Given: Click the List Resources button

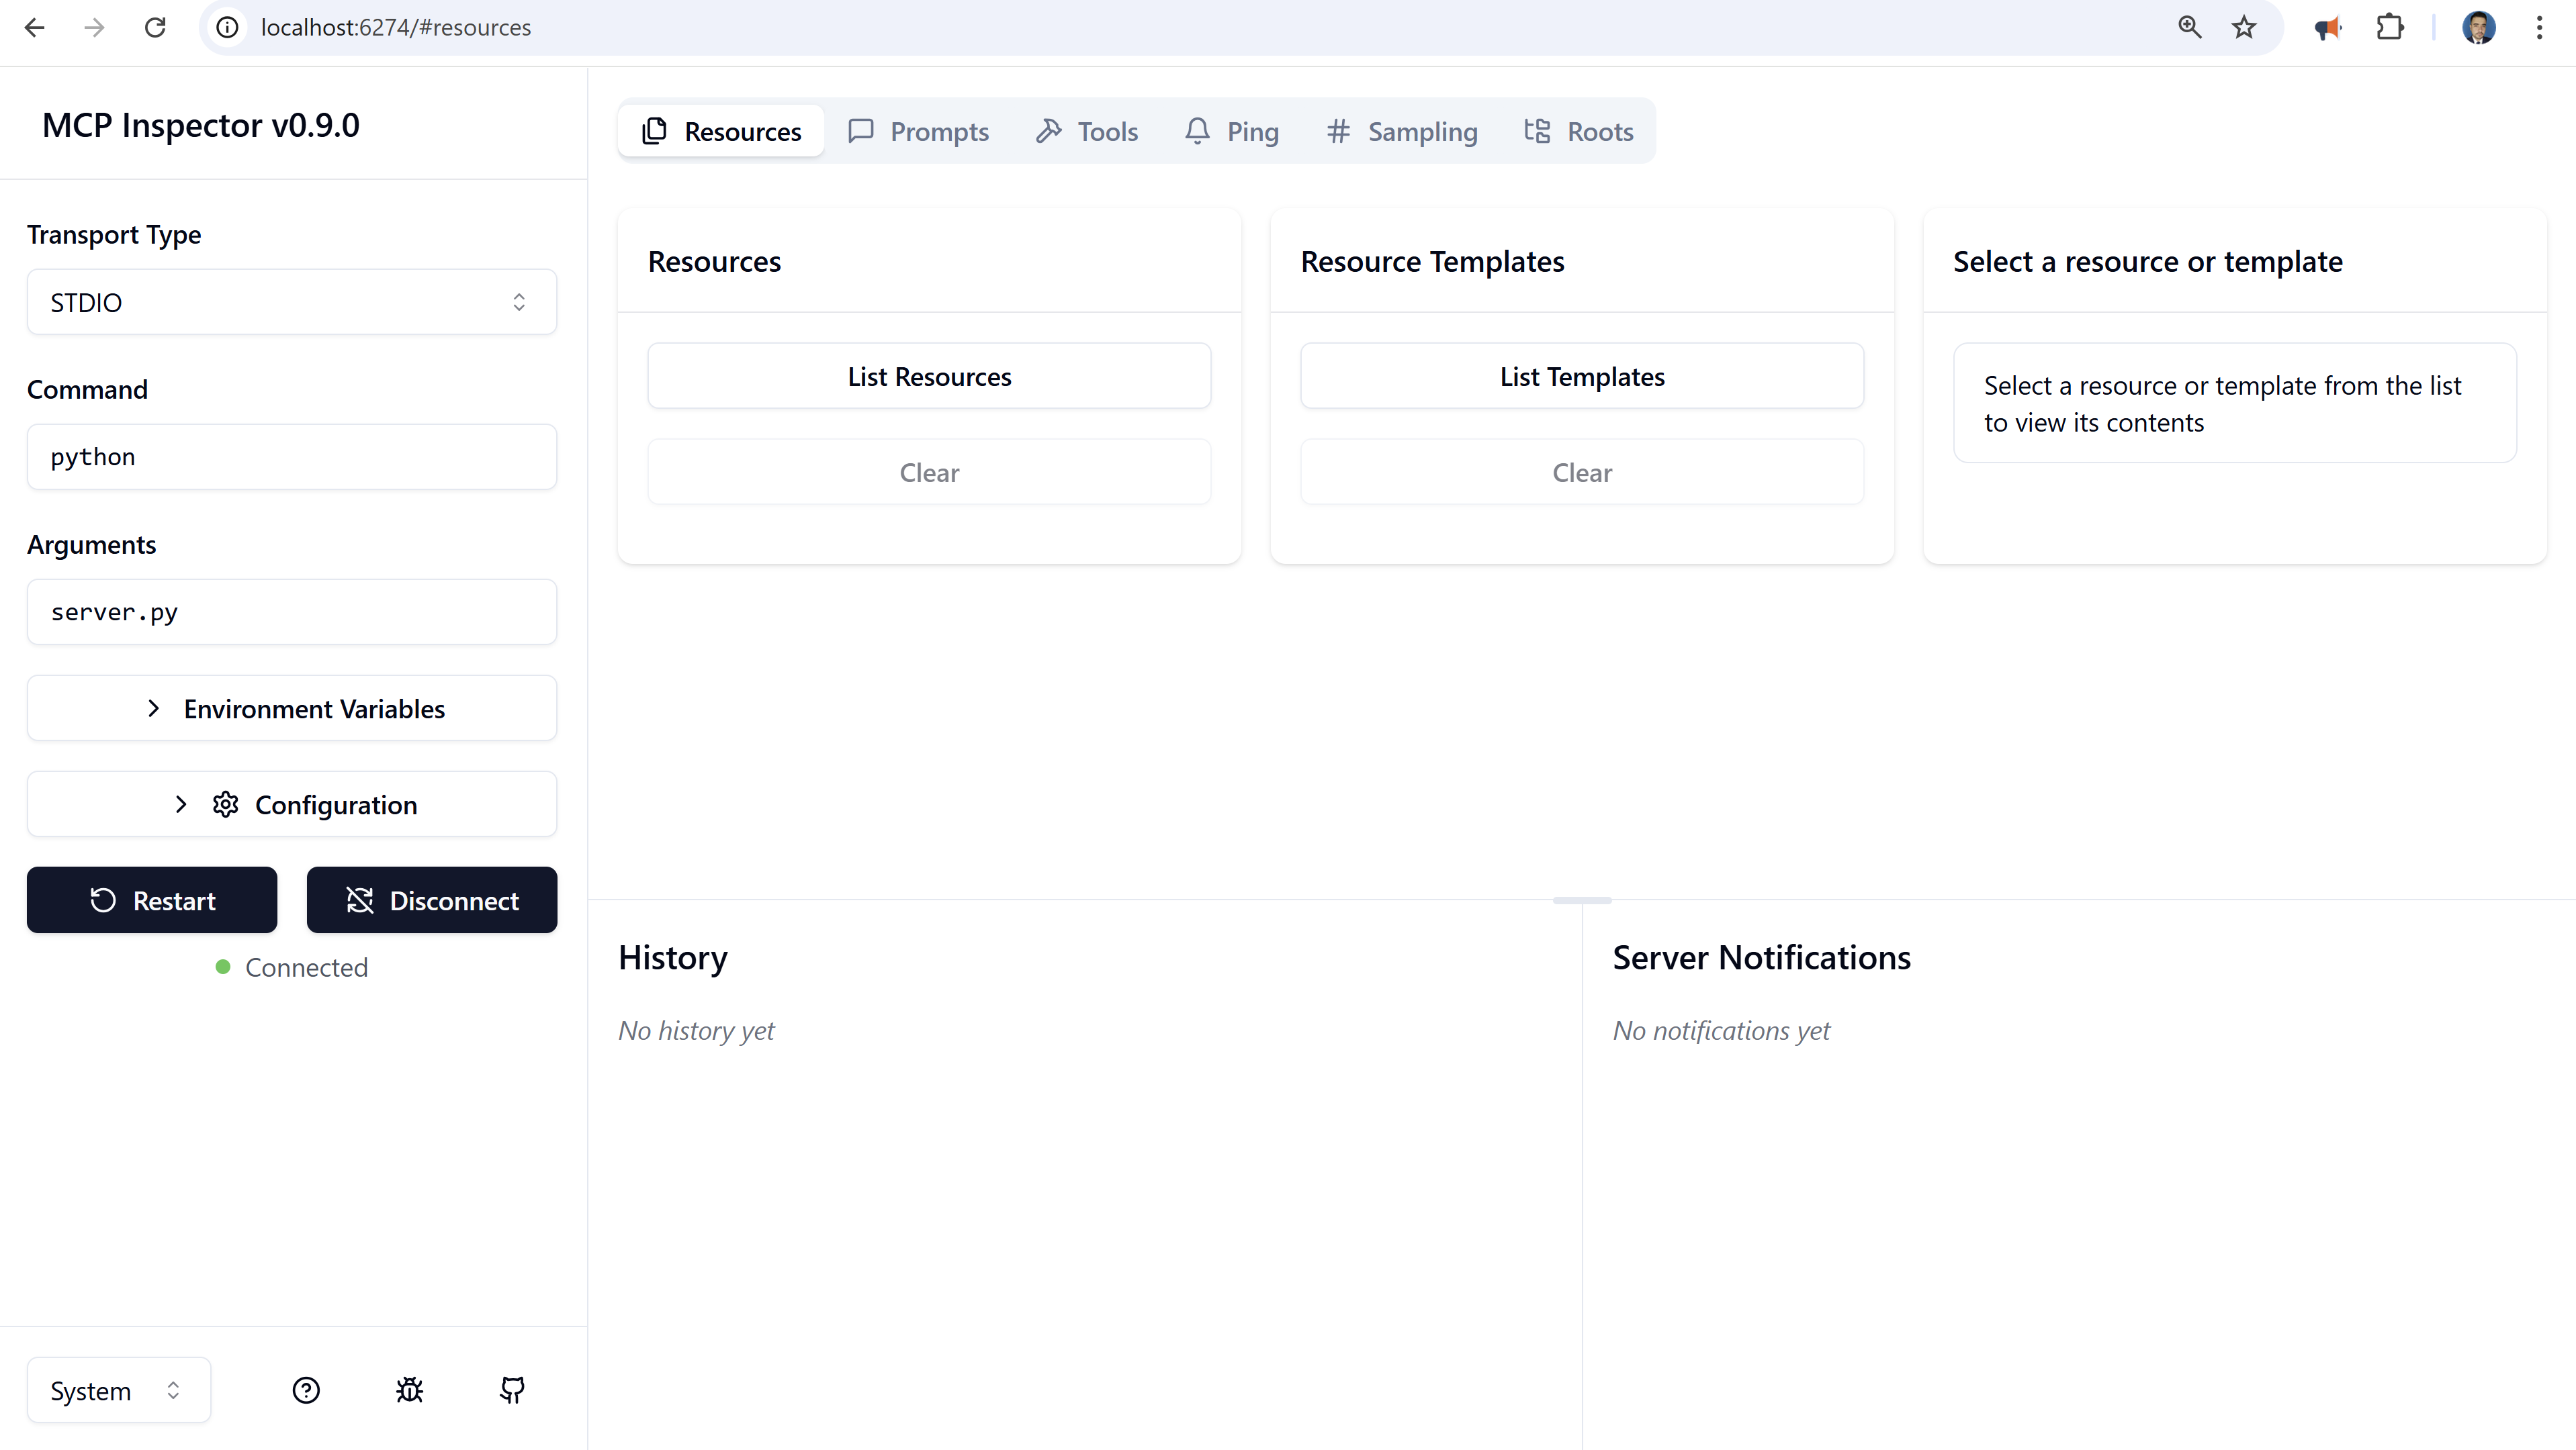Looking at the screenshot, I should click(929, 377).
